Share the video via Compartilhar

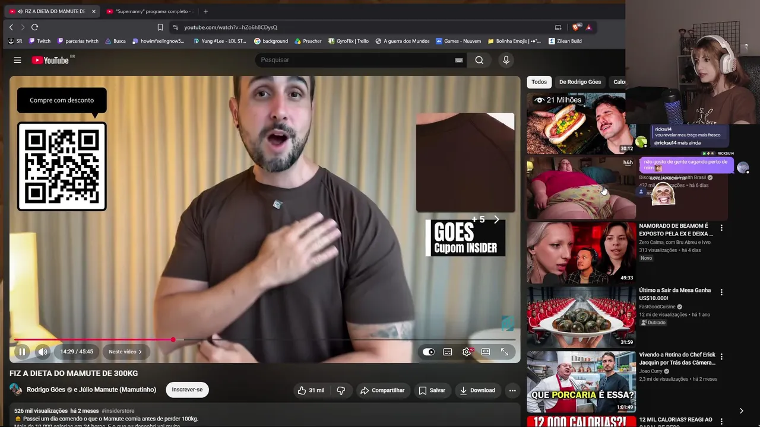(382, 390)
